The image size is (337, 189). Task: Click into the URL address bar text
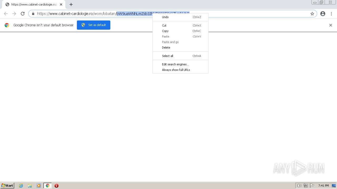point(113,14)
